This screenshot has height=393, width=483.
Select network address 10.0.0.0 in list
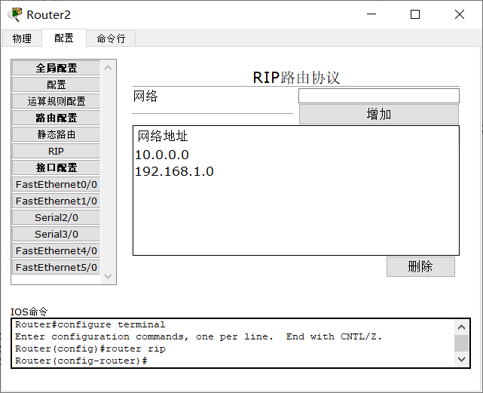(162, 155)
